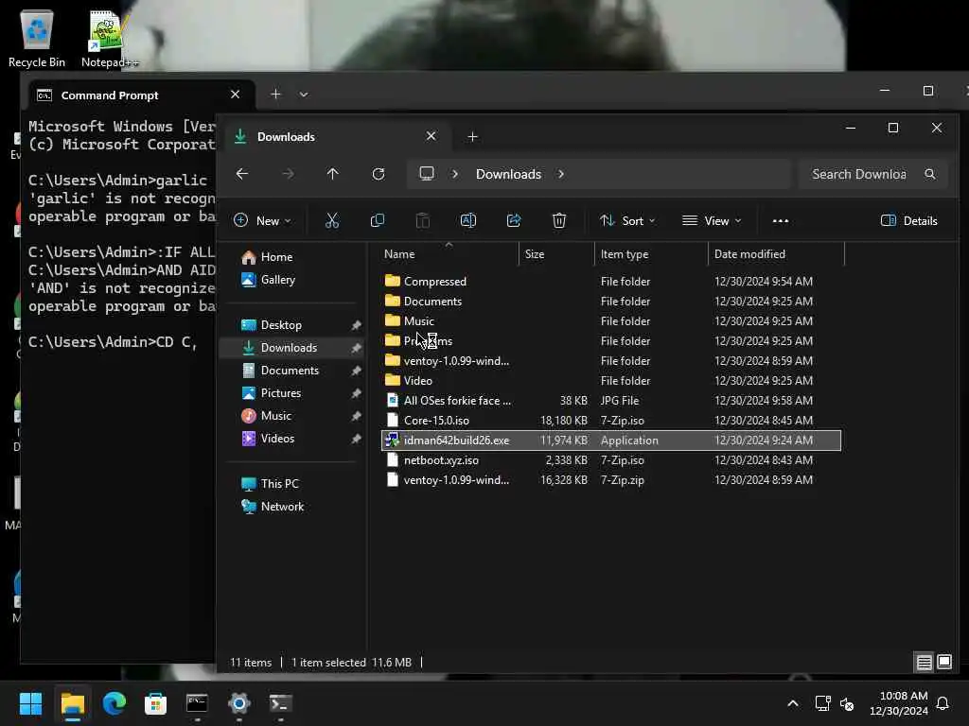Open notification bell in system tray
969x726 pixels.
click(943, 703)
